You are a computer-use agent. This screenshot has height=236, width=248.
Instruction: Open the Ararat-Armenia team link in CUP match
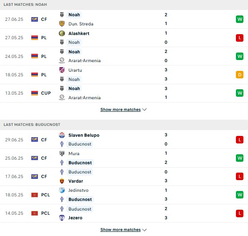[x=85, y=98]
